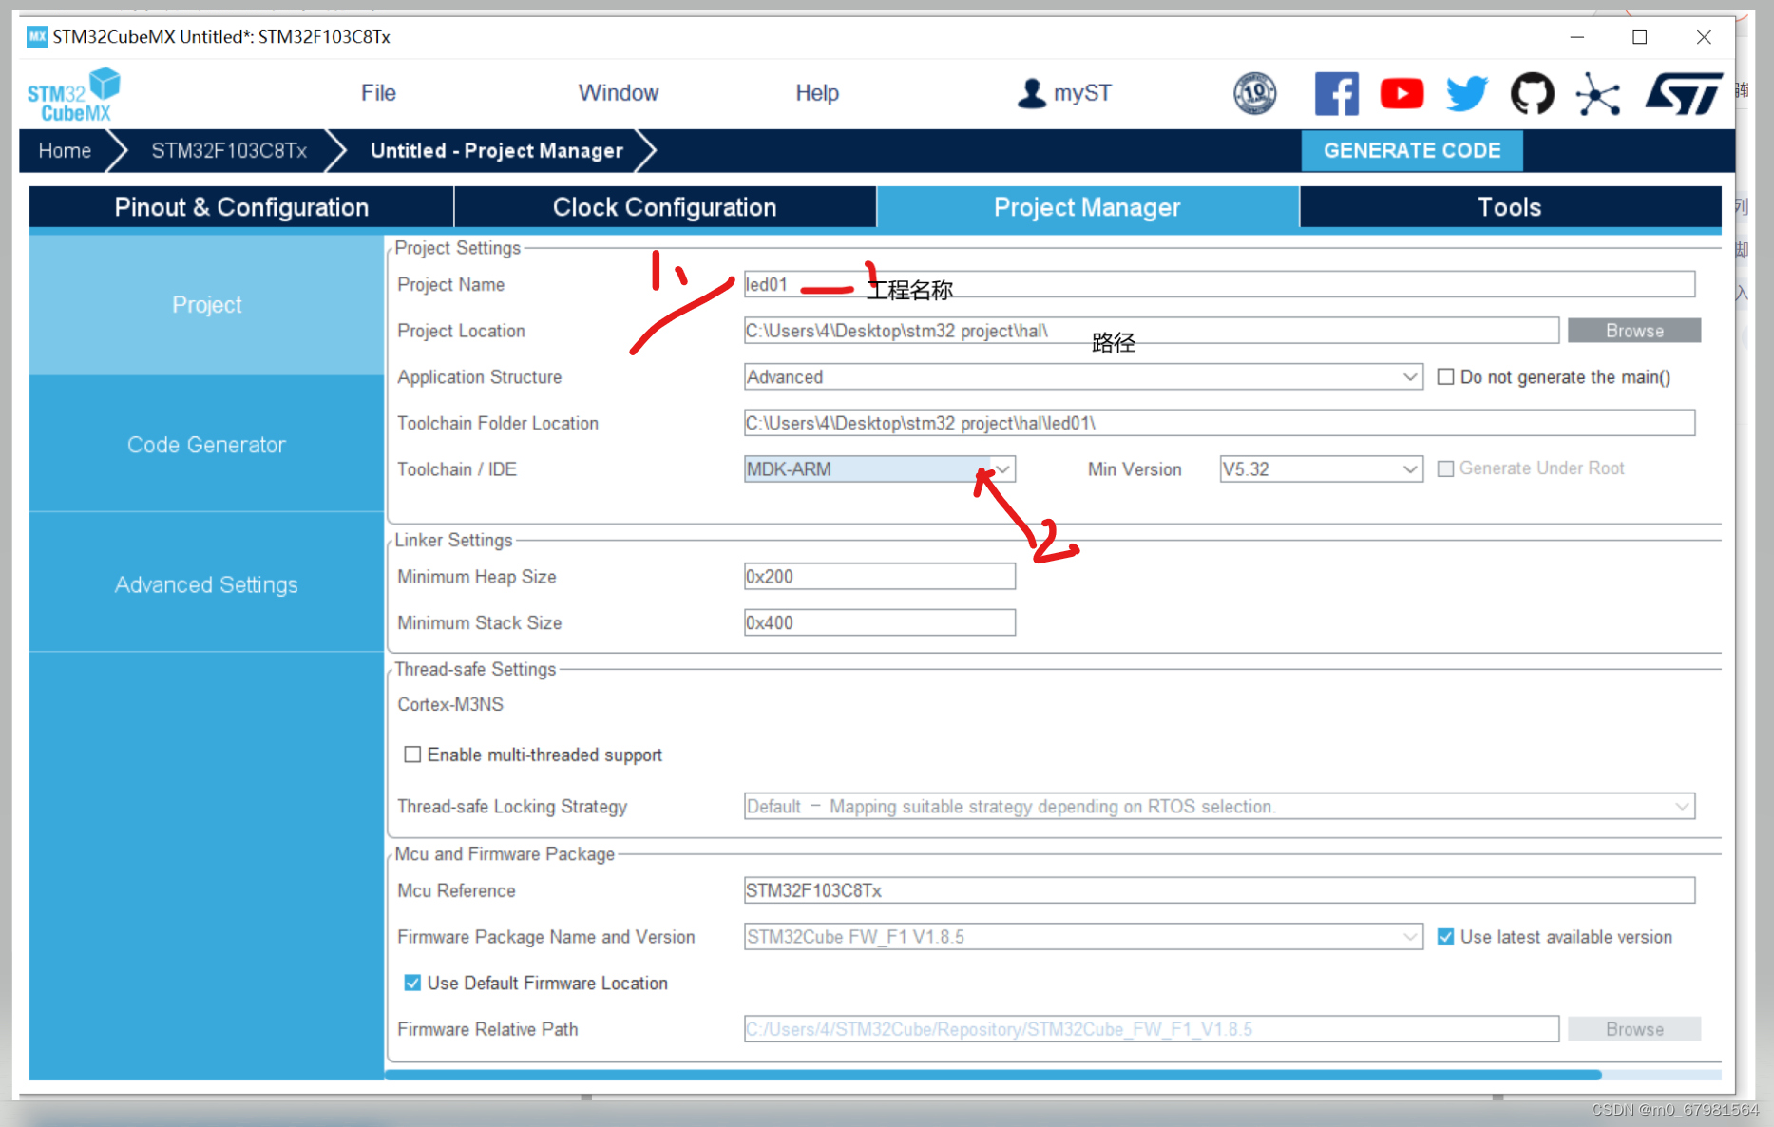Click the STM32F103C8Tx breadcrumb
The image size is (1774, 1127).
pos(229,151)
